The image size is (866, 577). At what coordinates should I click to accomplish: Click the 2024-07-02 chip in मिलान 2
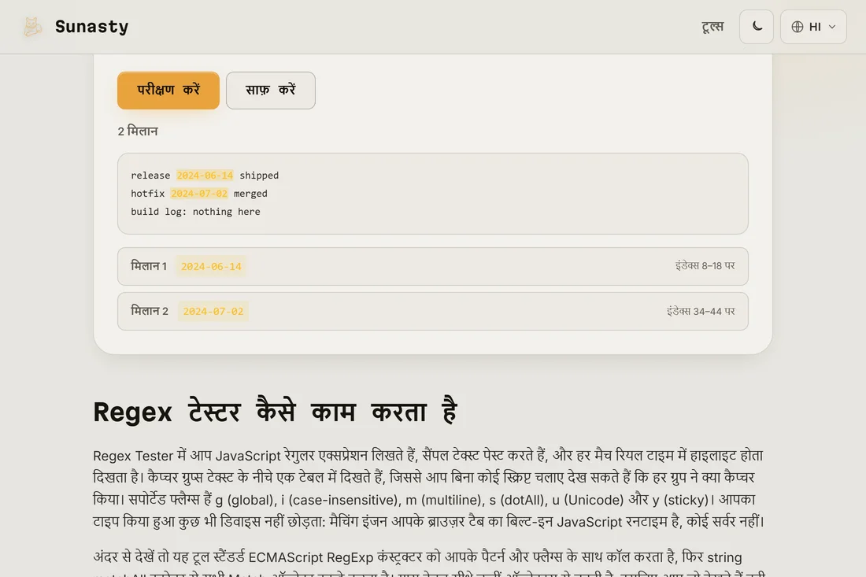pyautogui.click(x=213, y=312)
